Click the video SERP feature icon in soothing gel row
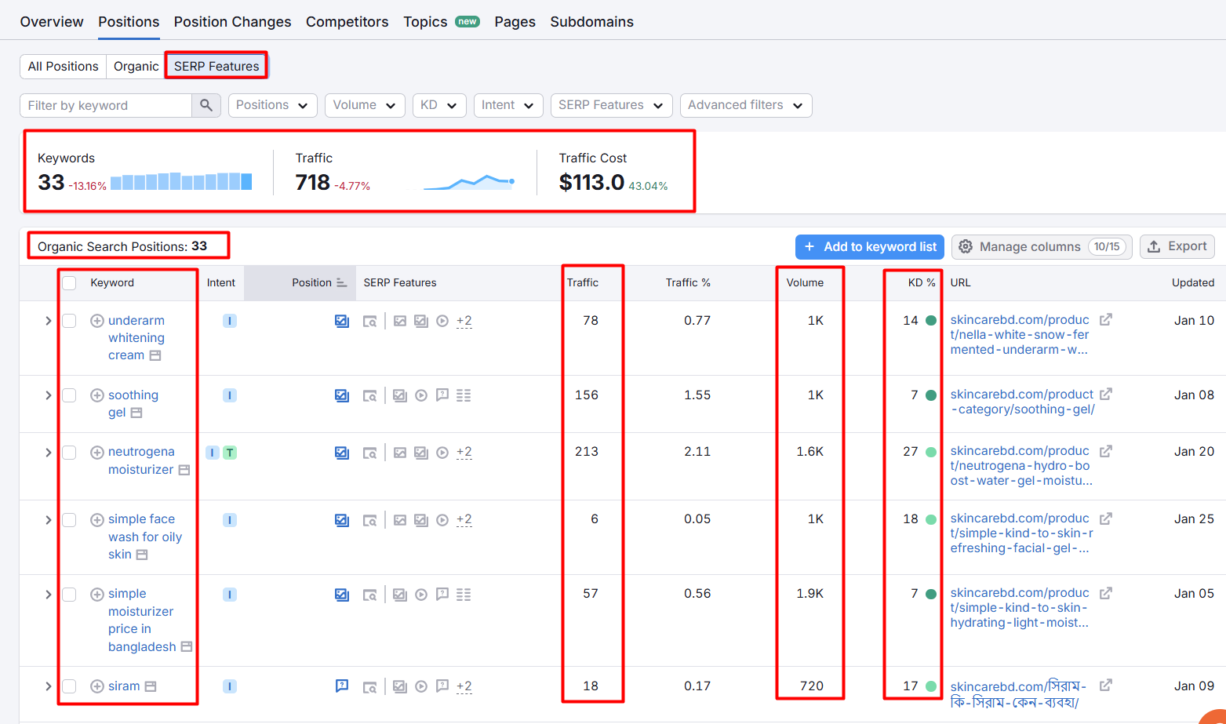The image size is (1226, 724). point(421,395)
